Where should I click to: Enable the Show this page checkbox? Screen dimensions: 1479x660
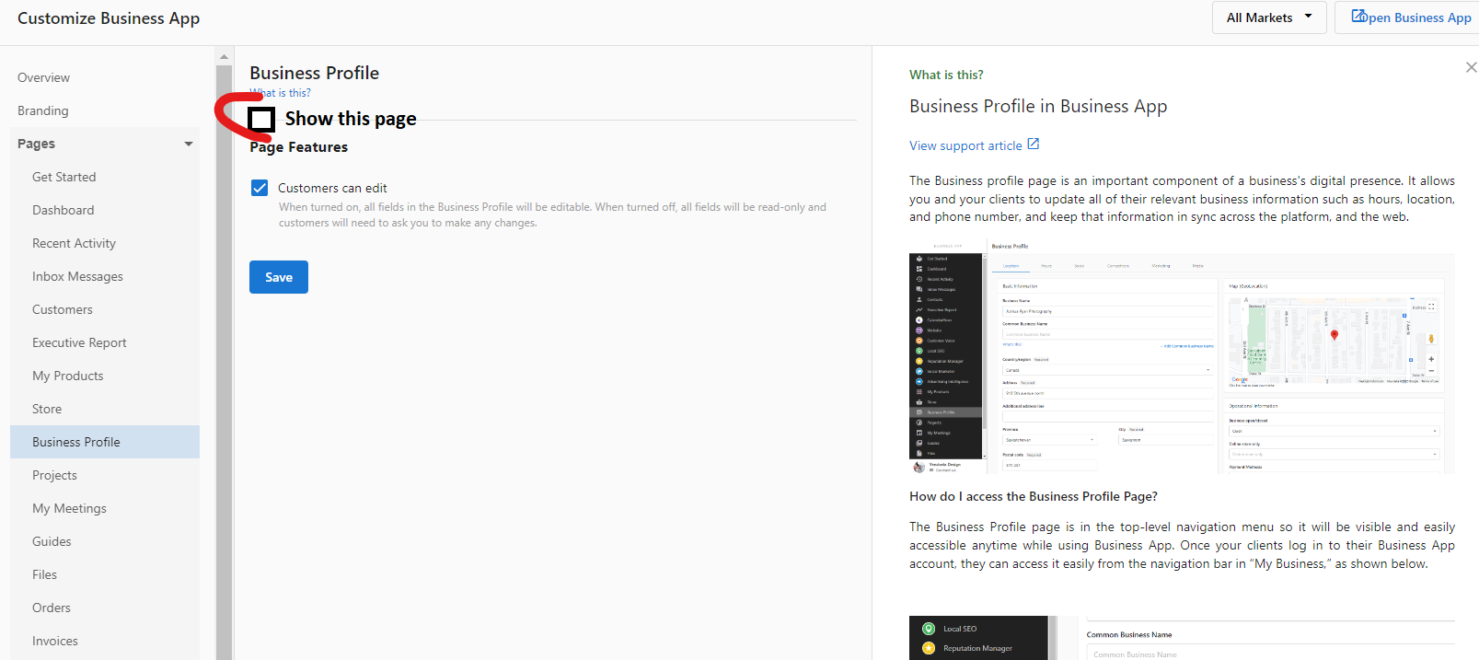click(261, 119)
